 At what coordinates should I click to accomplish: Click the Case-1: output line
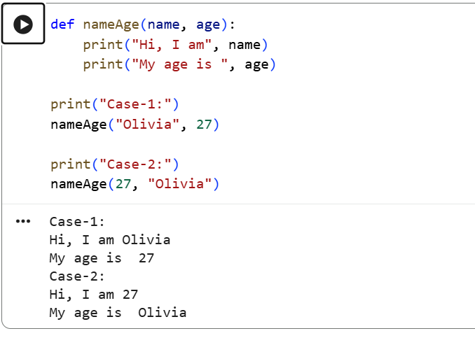tap(77, 222)
